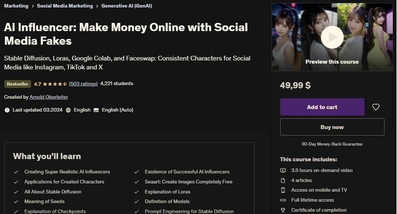This screenshot has height=214, width=397.
Task: Click the wishlist heart icon
Action: (x=375, y=107)
